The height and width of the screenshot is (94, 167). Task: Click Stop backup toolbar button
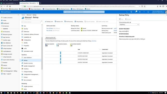click(x=79, y=21)
